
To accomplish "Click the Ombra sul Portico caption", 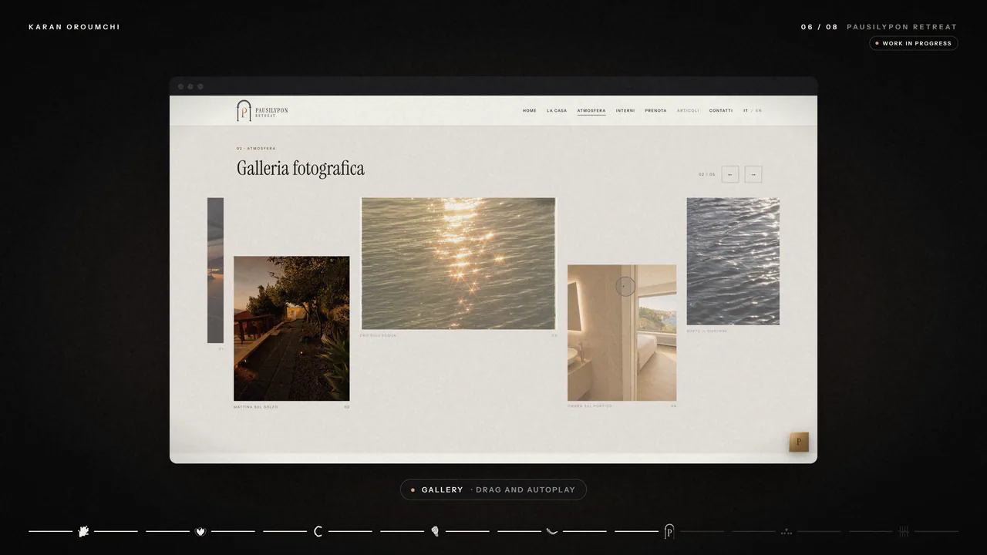I will click(x=590, y=406).
